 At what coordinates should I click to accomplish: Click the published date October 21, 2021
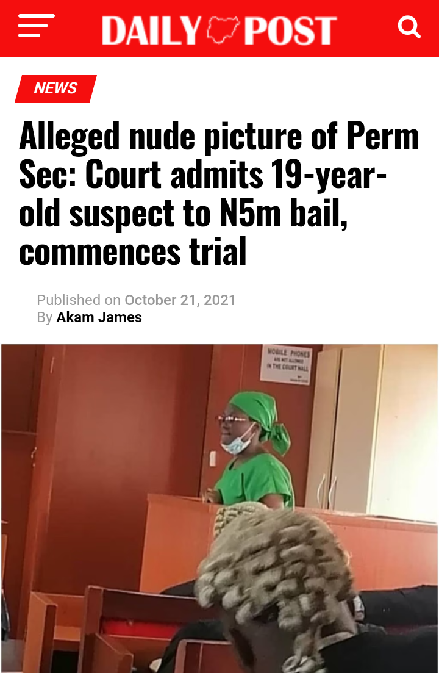coord(180,300)
